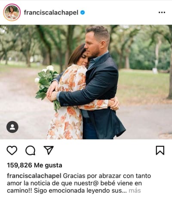Open comments via the speech bubble icon
This screenshot has height=197, width=172.
pyautogui.click(x=30, y=150)
